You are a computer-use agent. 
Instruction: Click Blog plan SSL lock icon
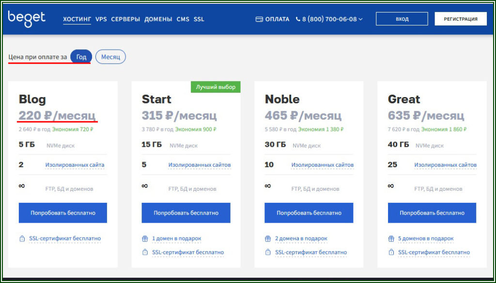(x=22, y=239)
